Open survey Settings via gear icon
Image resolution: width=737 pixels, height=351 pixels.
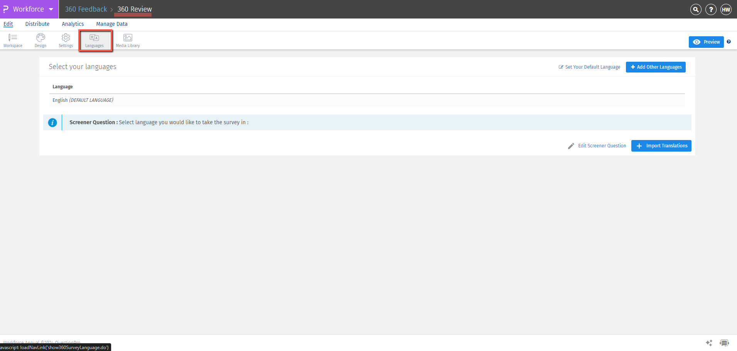[66, 37]
